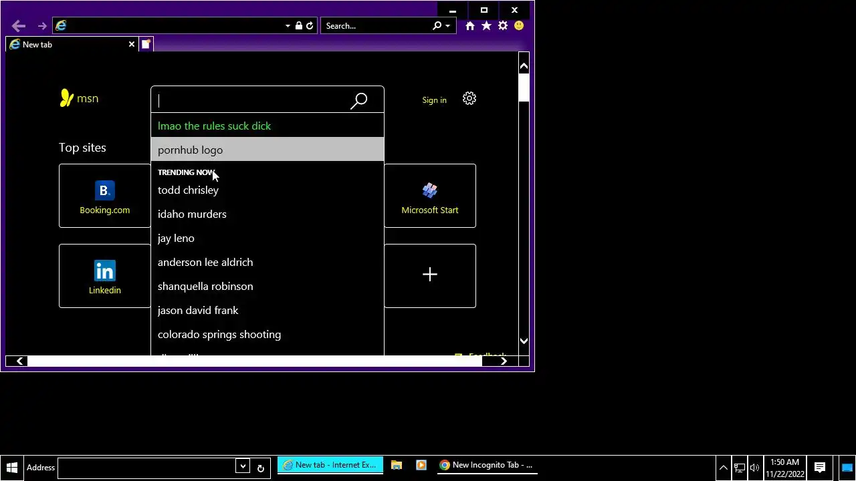This screenshot has width=856, height=481.
Task: Open the media player taskbar icon
Action: pyautogui.click(x=421, y=466)
